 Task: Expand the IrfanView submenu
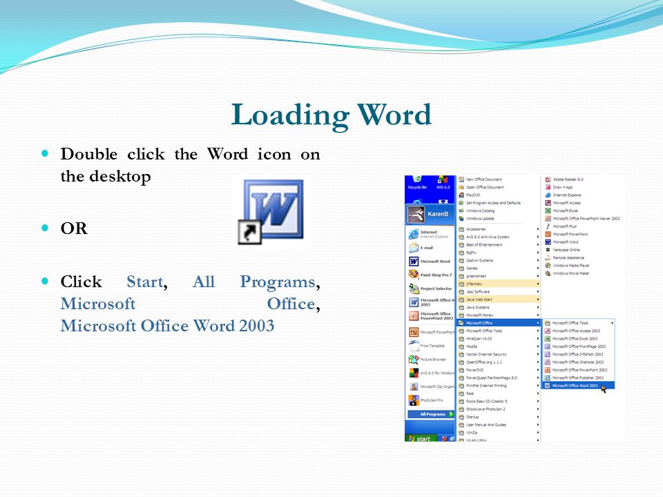pos(499,284)
